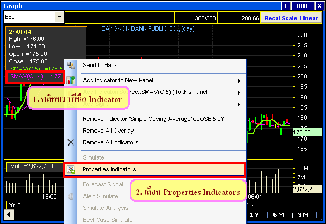
Task: Click the OUT button in title bar
Action: (x=302, y=6)
